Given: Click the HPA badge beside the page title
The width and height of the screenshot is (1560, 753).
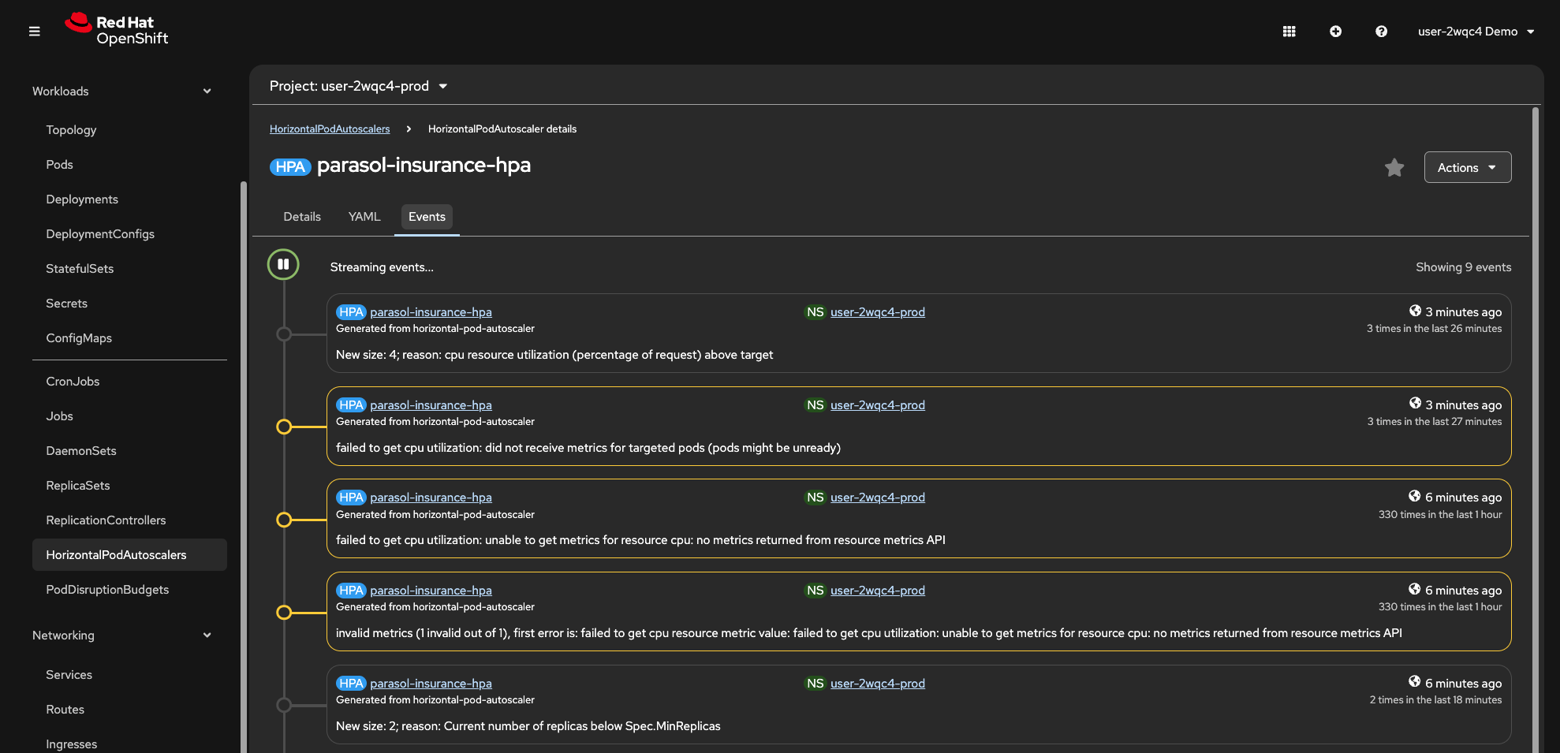Looking at the screenshot, I should (x=290, y=166).
